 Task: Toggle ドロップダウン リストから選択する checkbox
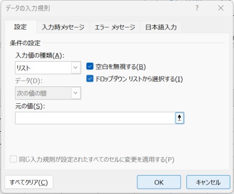click(90, 79)
